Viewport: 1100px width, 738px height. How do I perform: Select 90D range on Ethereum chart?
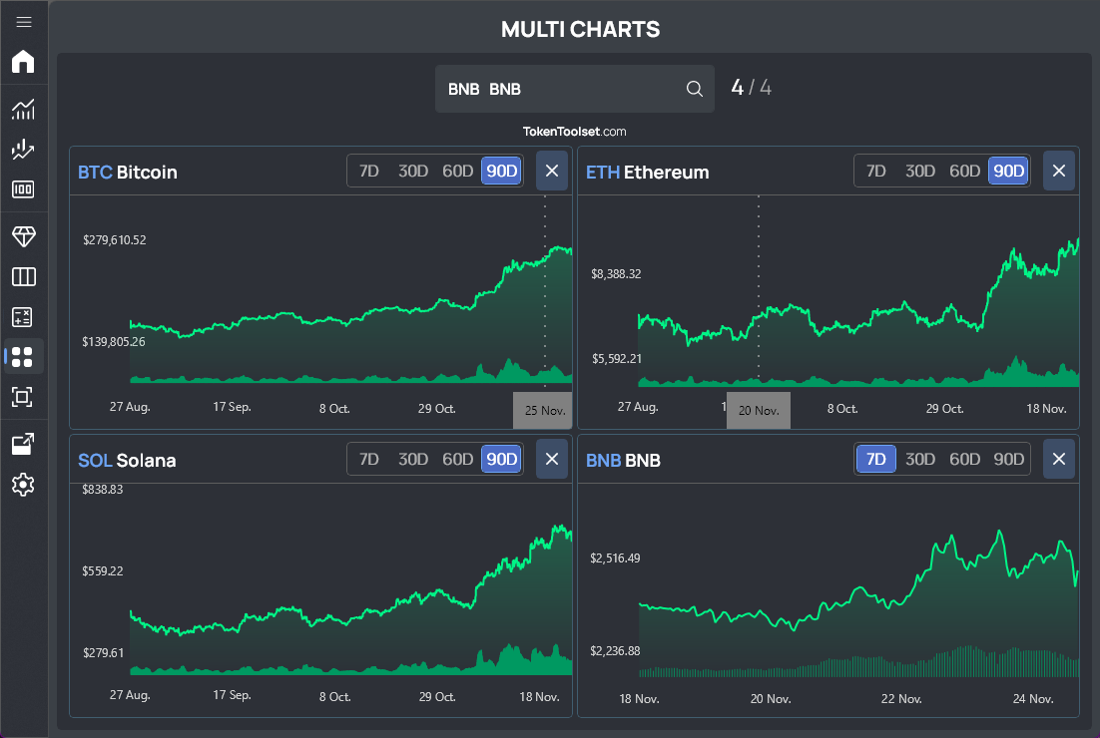[1009, 171]
